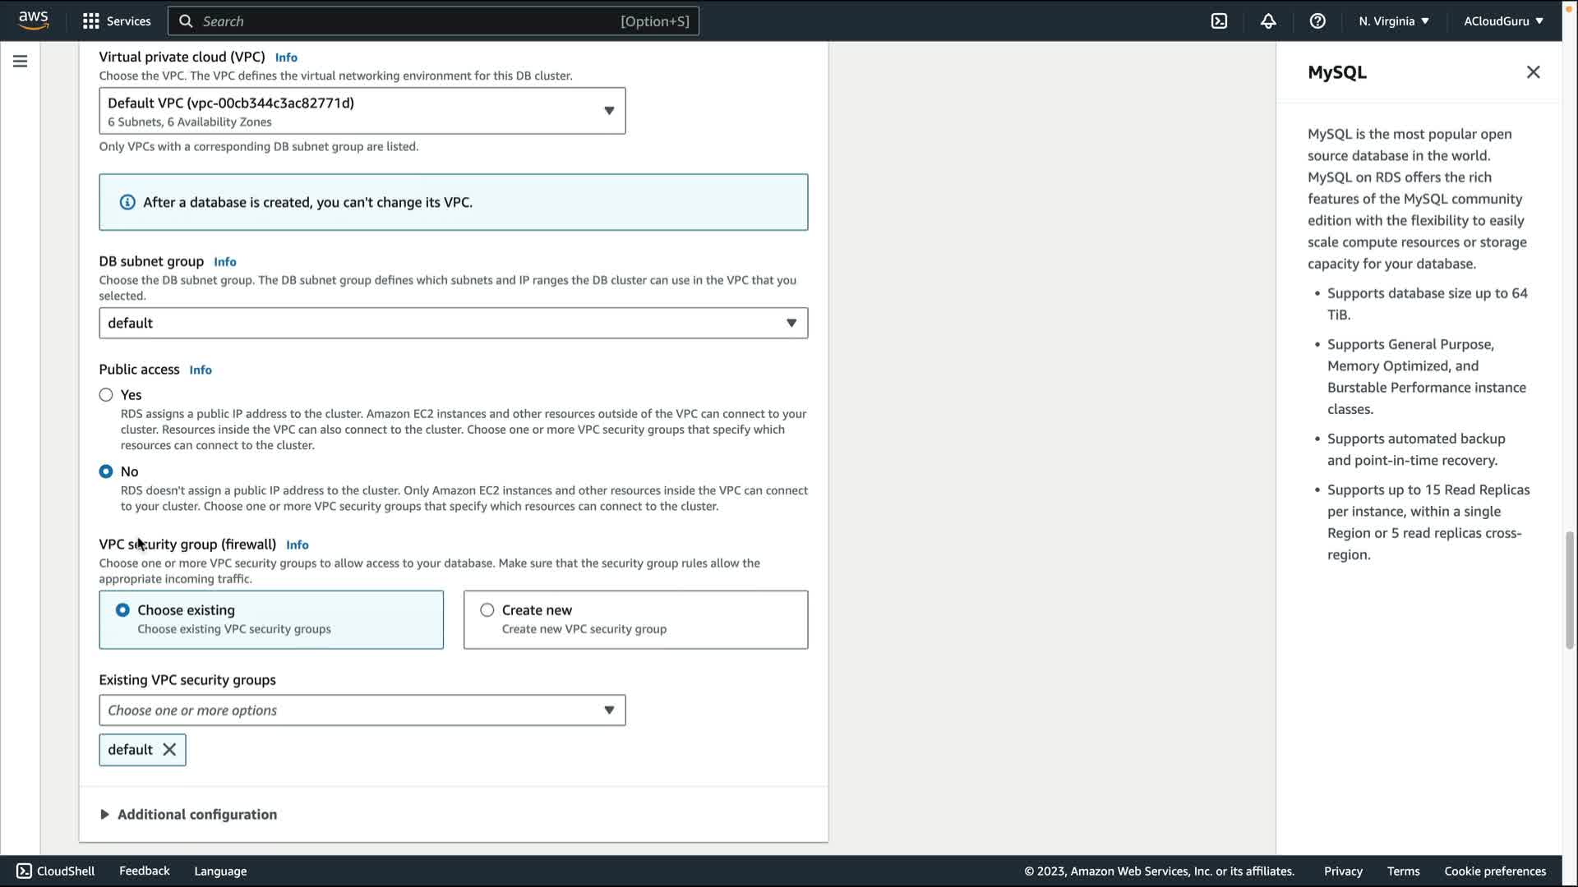The height and width of the screenshot is (887, 1578).
Task: Open the left hamburger navigation menu
Action: click(21, 62)
